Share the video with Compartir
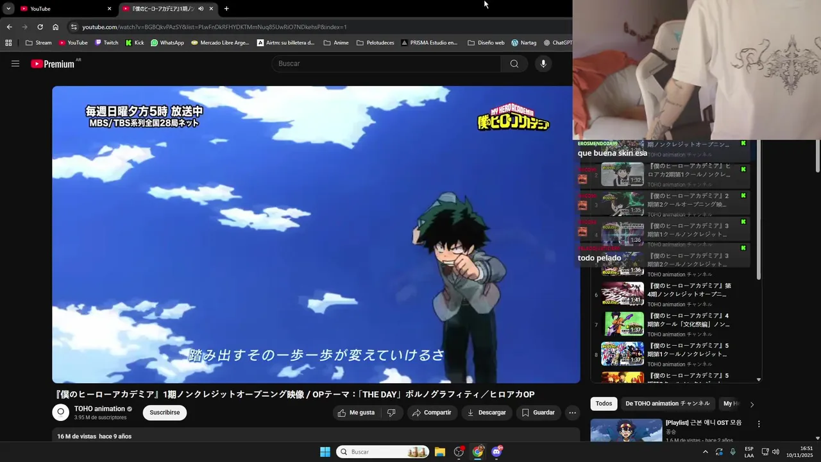Viewport: 821px width, 462px height. click(x=432, y=413)
